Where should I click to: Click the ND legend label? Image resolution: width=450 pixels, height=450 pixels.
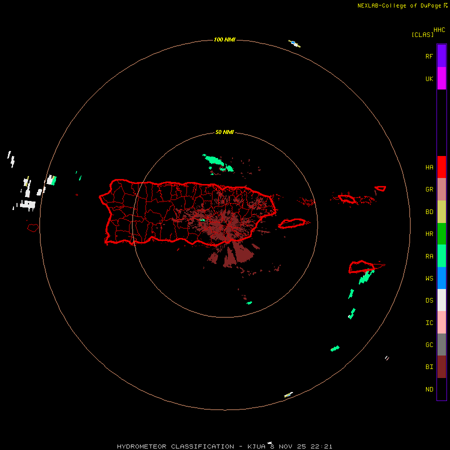(x=429, y=389)
